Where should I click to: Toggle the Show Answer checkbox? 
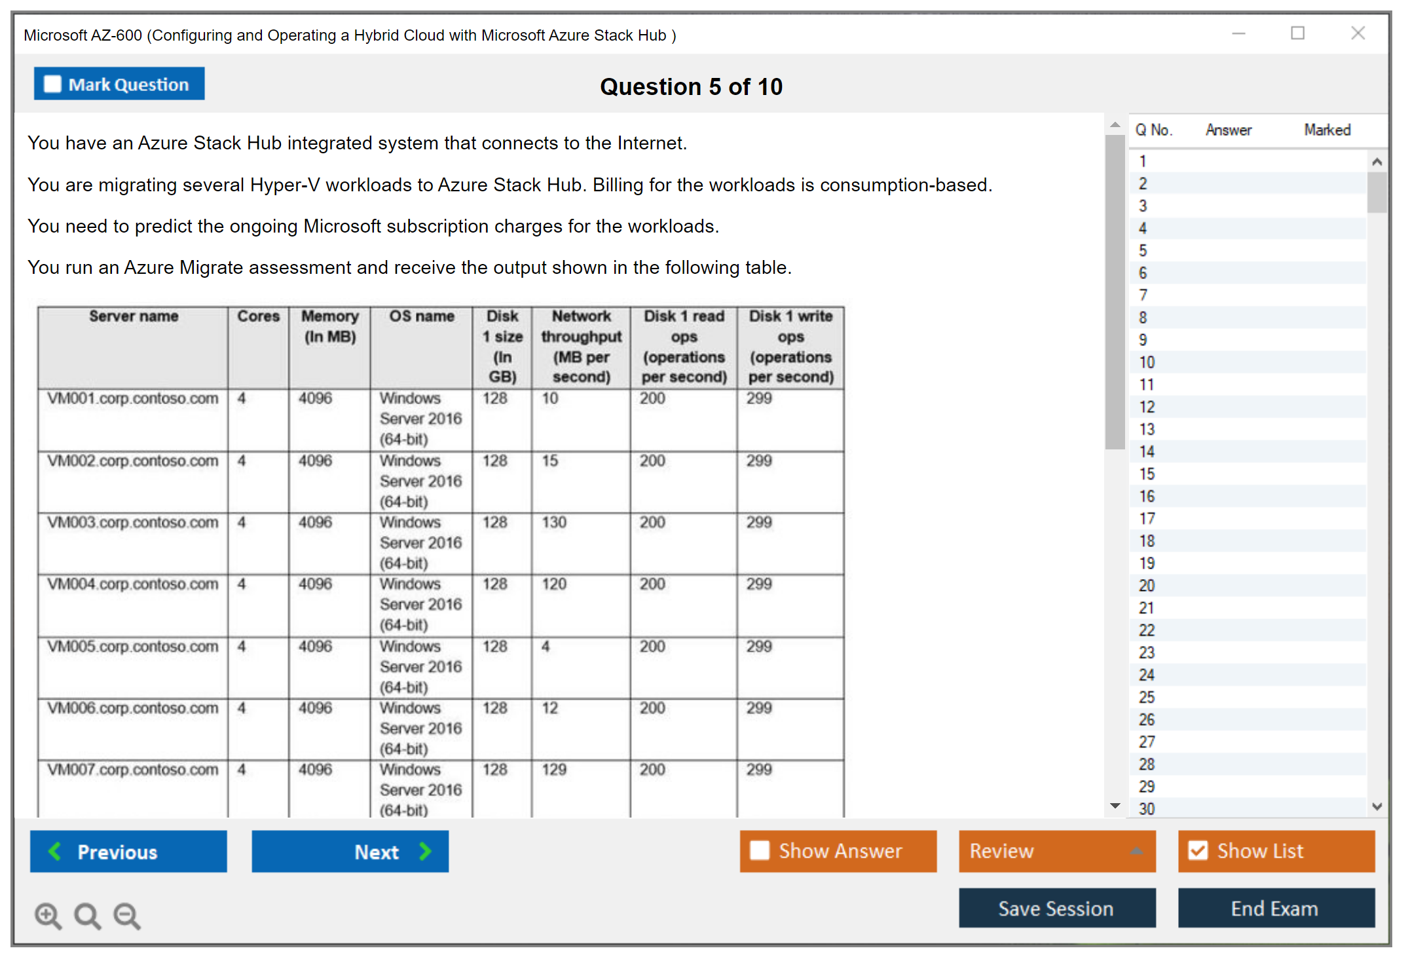[760, 850]
